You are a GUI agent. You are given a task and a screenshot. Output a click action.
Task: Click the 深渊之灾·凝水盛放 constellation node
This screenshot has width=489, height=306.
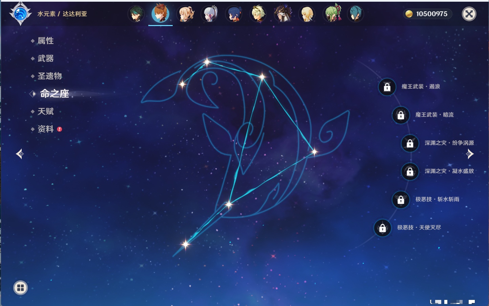click(410, 171)
